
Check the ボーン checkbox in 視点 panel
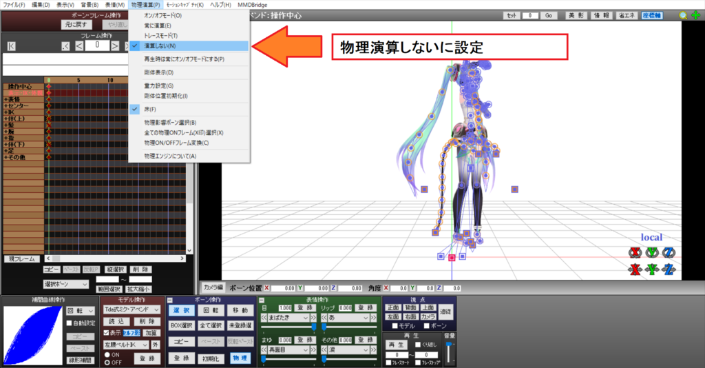(x=427, y=326)
